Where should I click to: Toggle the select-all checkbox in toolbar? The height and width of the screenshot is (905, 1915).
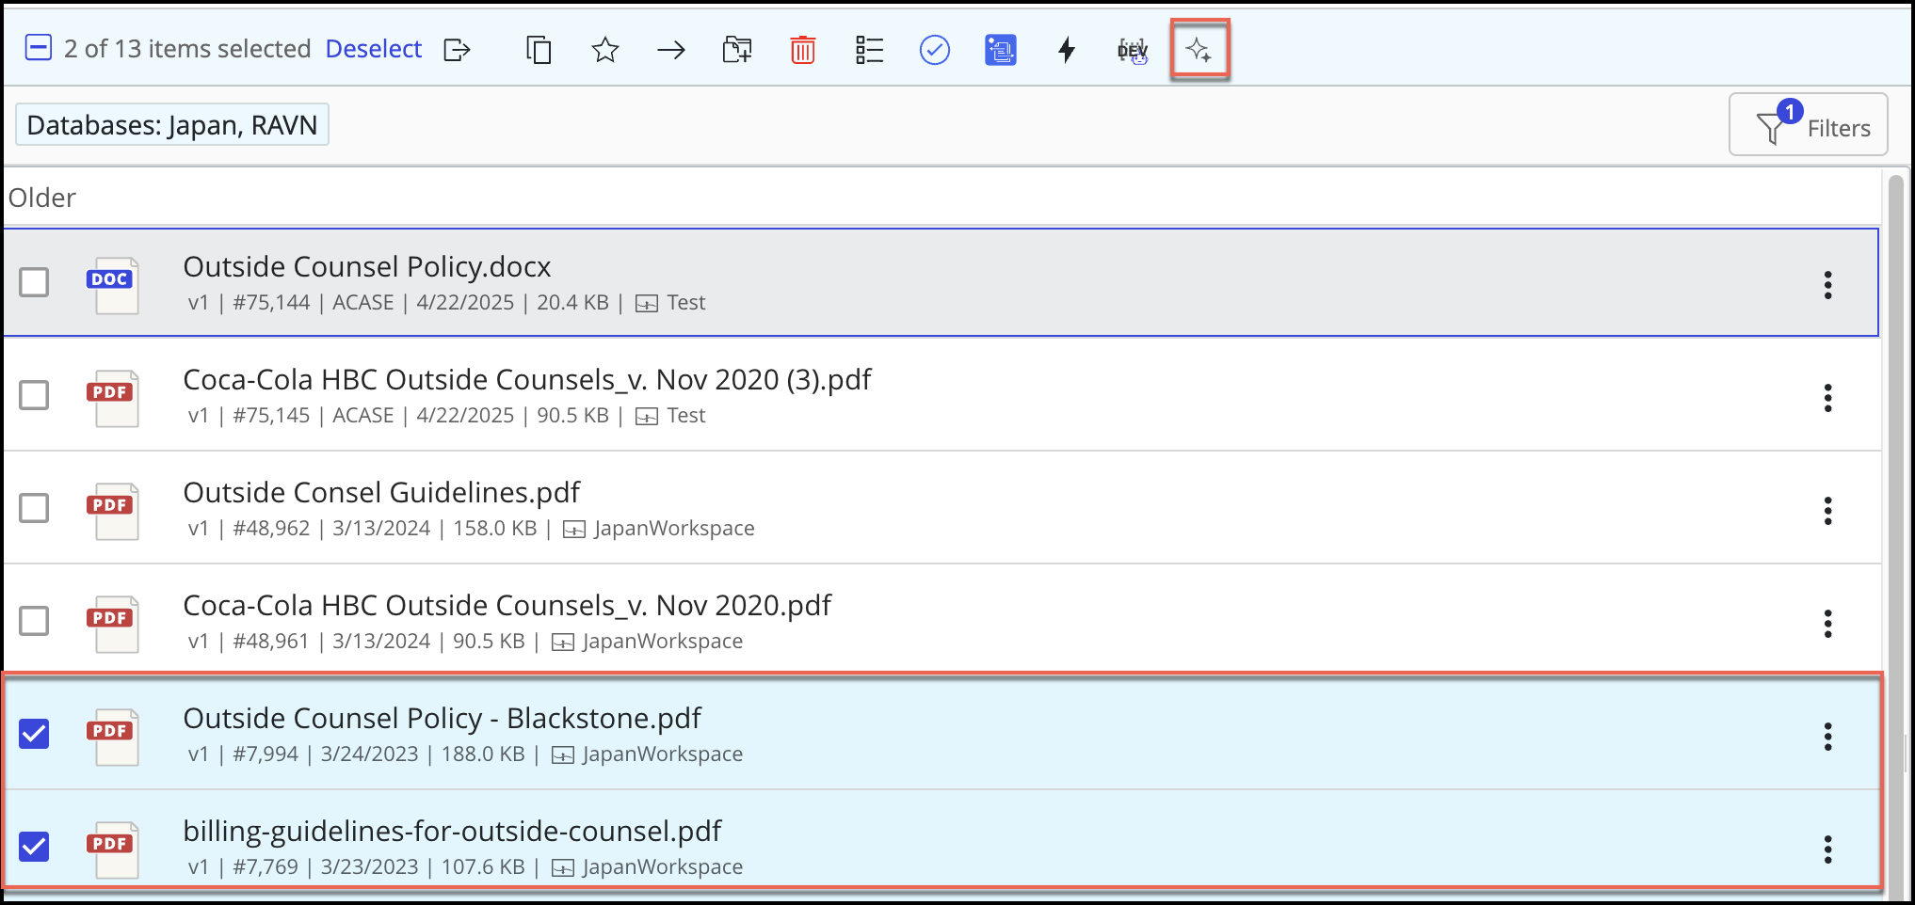pyautogui.click(x=38, y=48)
